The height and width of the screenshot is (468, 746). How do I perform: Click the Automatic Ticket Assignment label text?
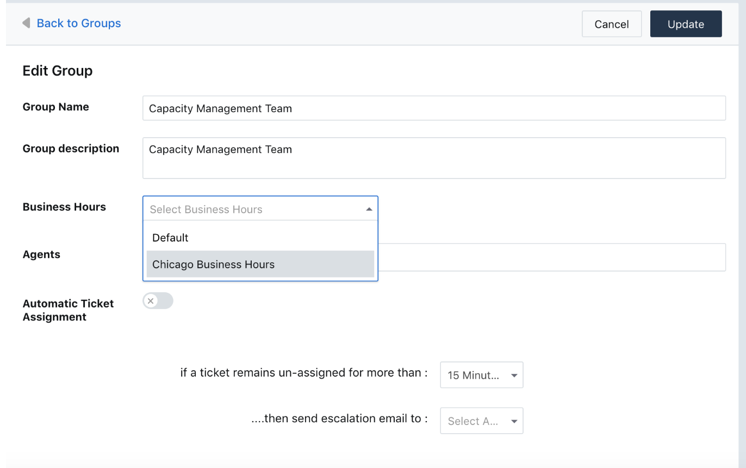point(68,310)
